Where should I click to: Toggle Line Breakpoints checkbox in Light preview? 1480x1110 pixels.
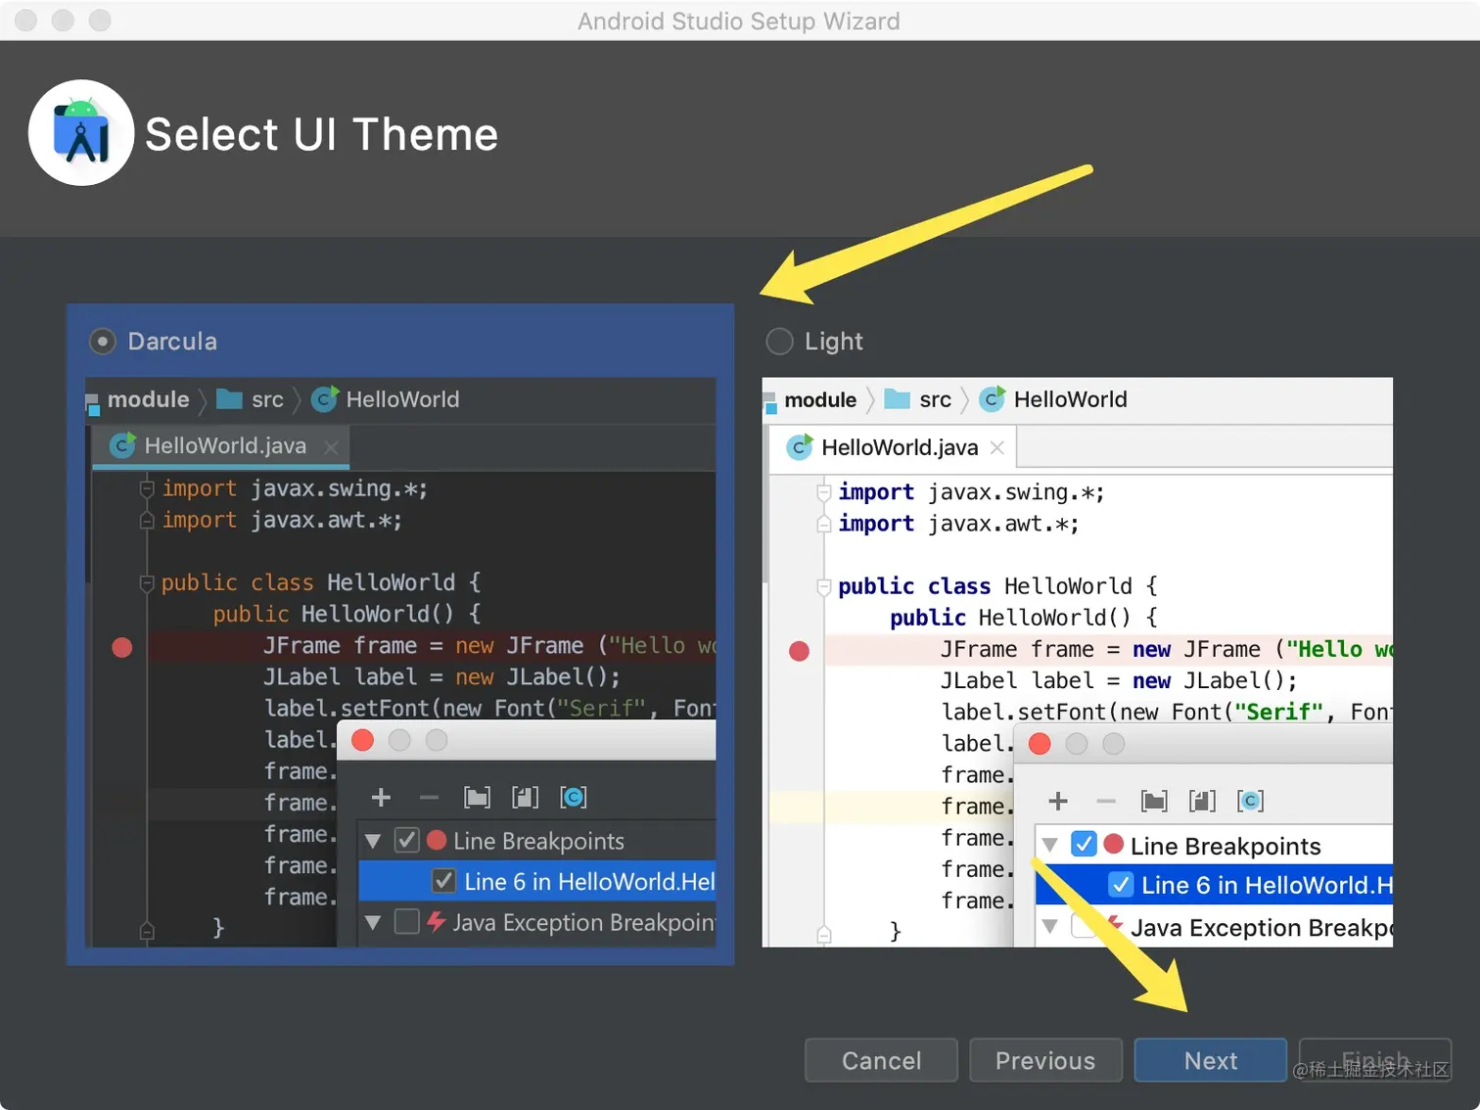[1084, 844]
